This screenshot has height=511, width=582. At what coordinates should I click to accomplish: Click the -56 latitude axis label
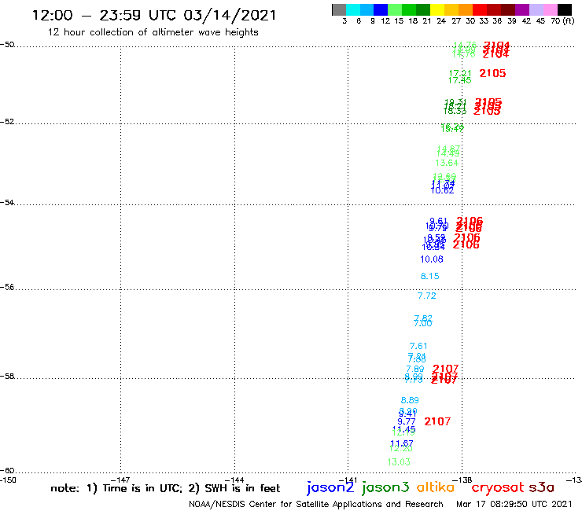(7, 287)
